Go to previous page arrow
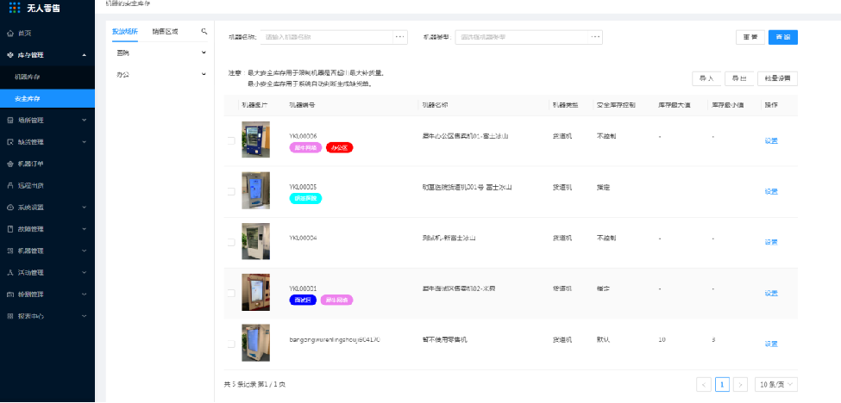 pyautogui.click(x=703, y=384)
